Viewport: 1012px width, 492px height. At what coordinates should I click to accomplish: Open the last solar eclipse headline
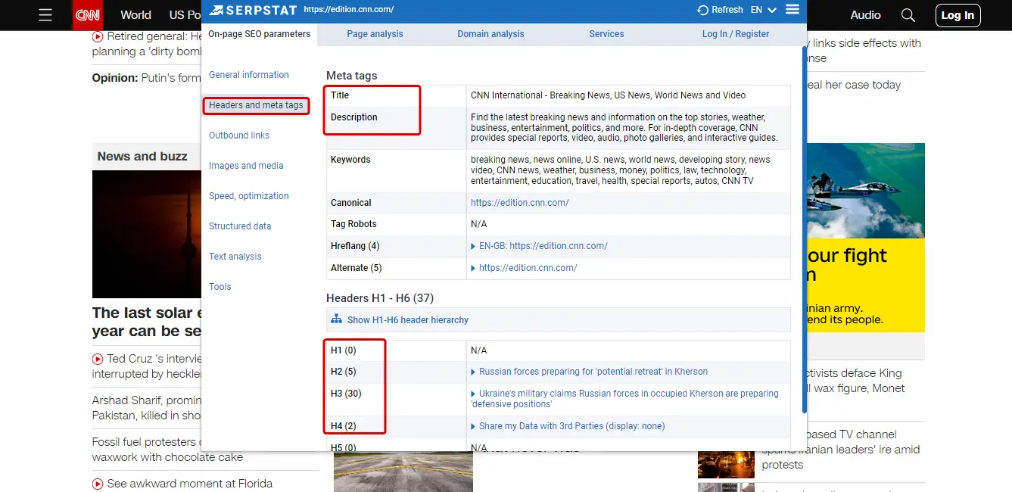(147, 322)
